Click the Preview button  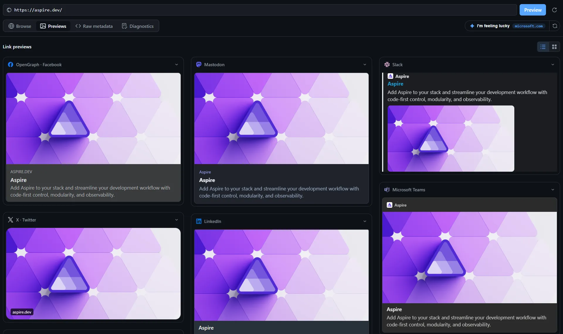[x=533, y=10]
